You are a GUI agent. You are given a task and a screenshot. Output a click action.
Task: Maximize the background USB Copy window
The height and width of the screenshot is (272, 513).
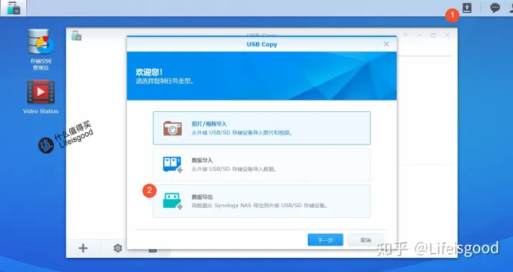(x=433, y=36)
